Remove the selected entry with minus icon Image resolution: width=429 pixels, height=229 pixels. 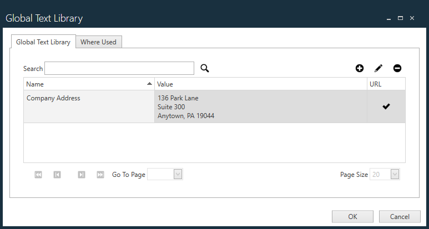[397, 68]
